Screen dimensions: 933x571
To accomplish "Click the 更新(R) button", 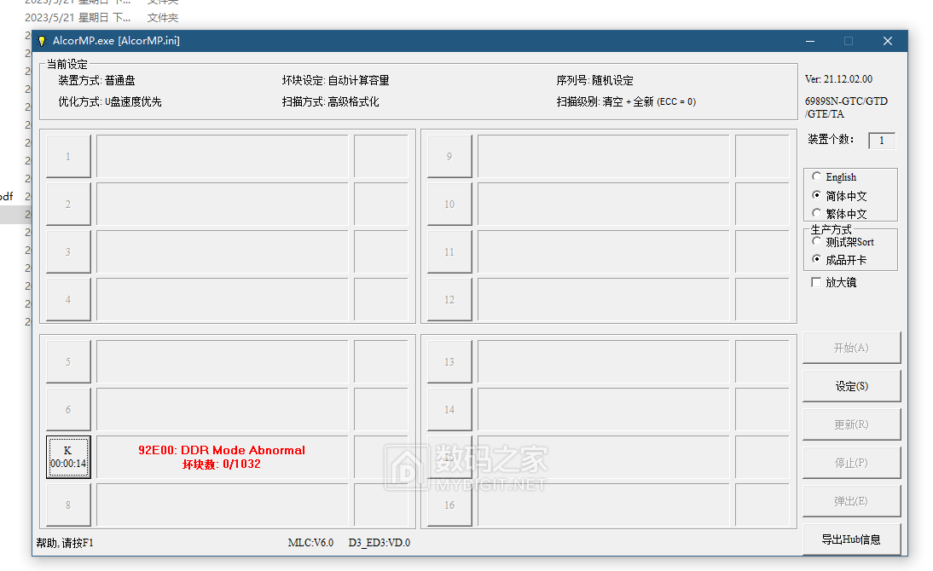I will [x=851, y=424].
